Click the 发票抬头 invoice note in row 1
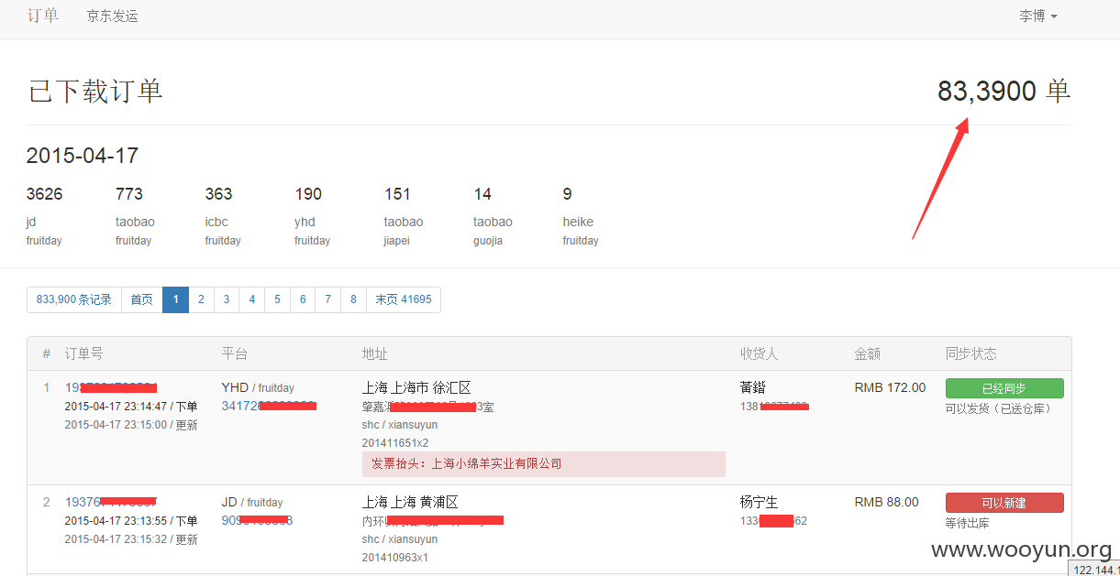This screenshot has width=1120, height=576. (x=544, y=463)
